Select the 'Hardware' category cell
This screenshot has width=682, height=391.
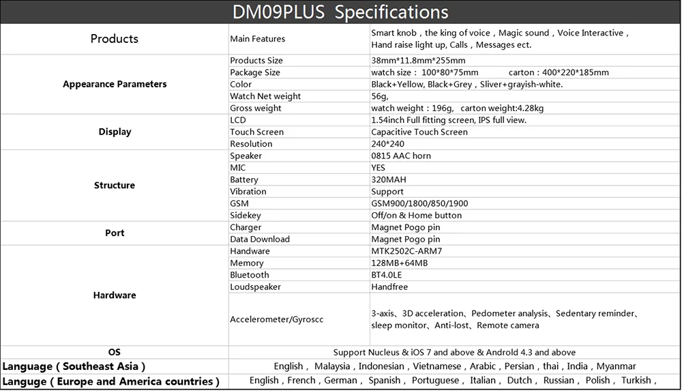115,295
